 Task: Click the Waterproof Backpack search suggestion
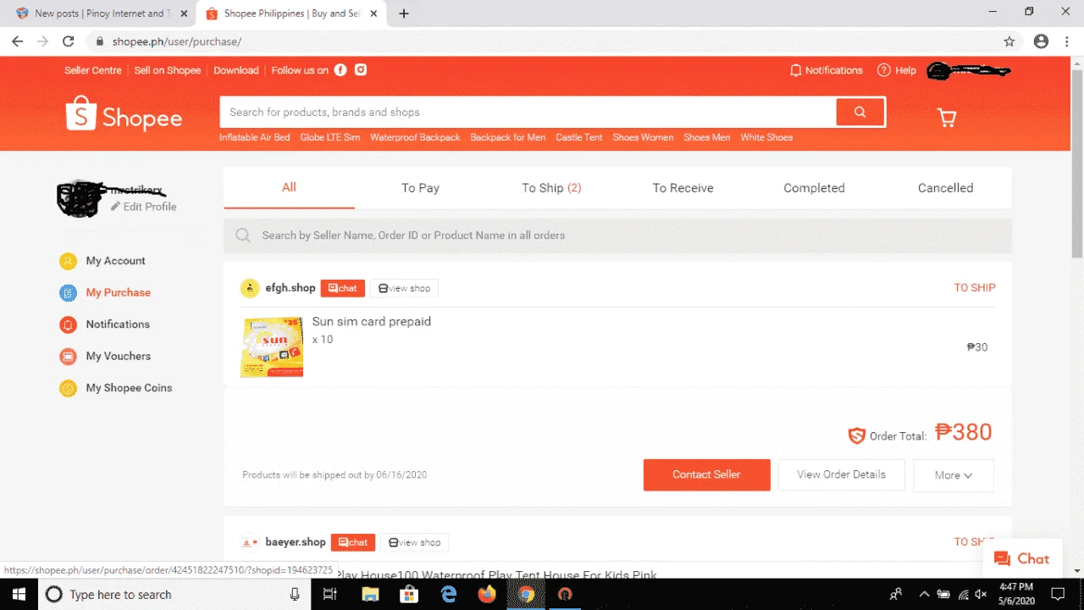tap(415, 137)
